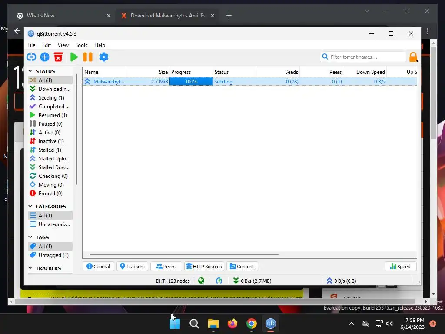Click the 100% progress bar of torrent
This screenshot has height=334, width=445.
(x=191, y=82)
